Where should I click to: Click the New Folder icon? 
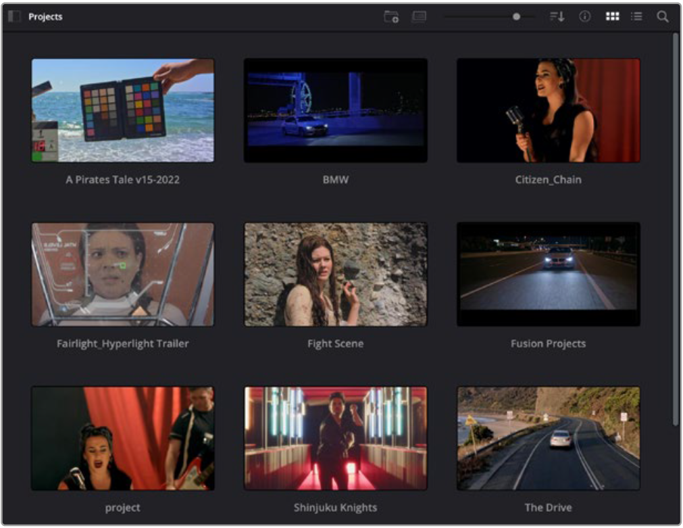391,17
